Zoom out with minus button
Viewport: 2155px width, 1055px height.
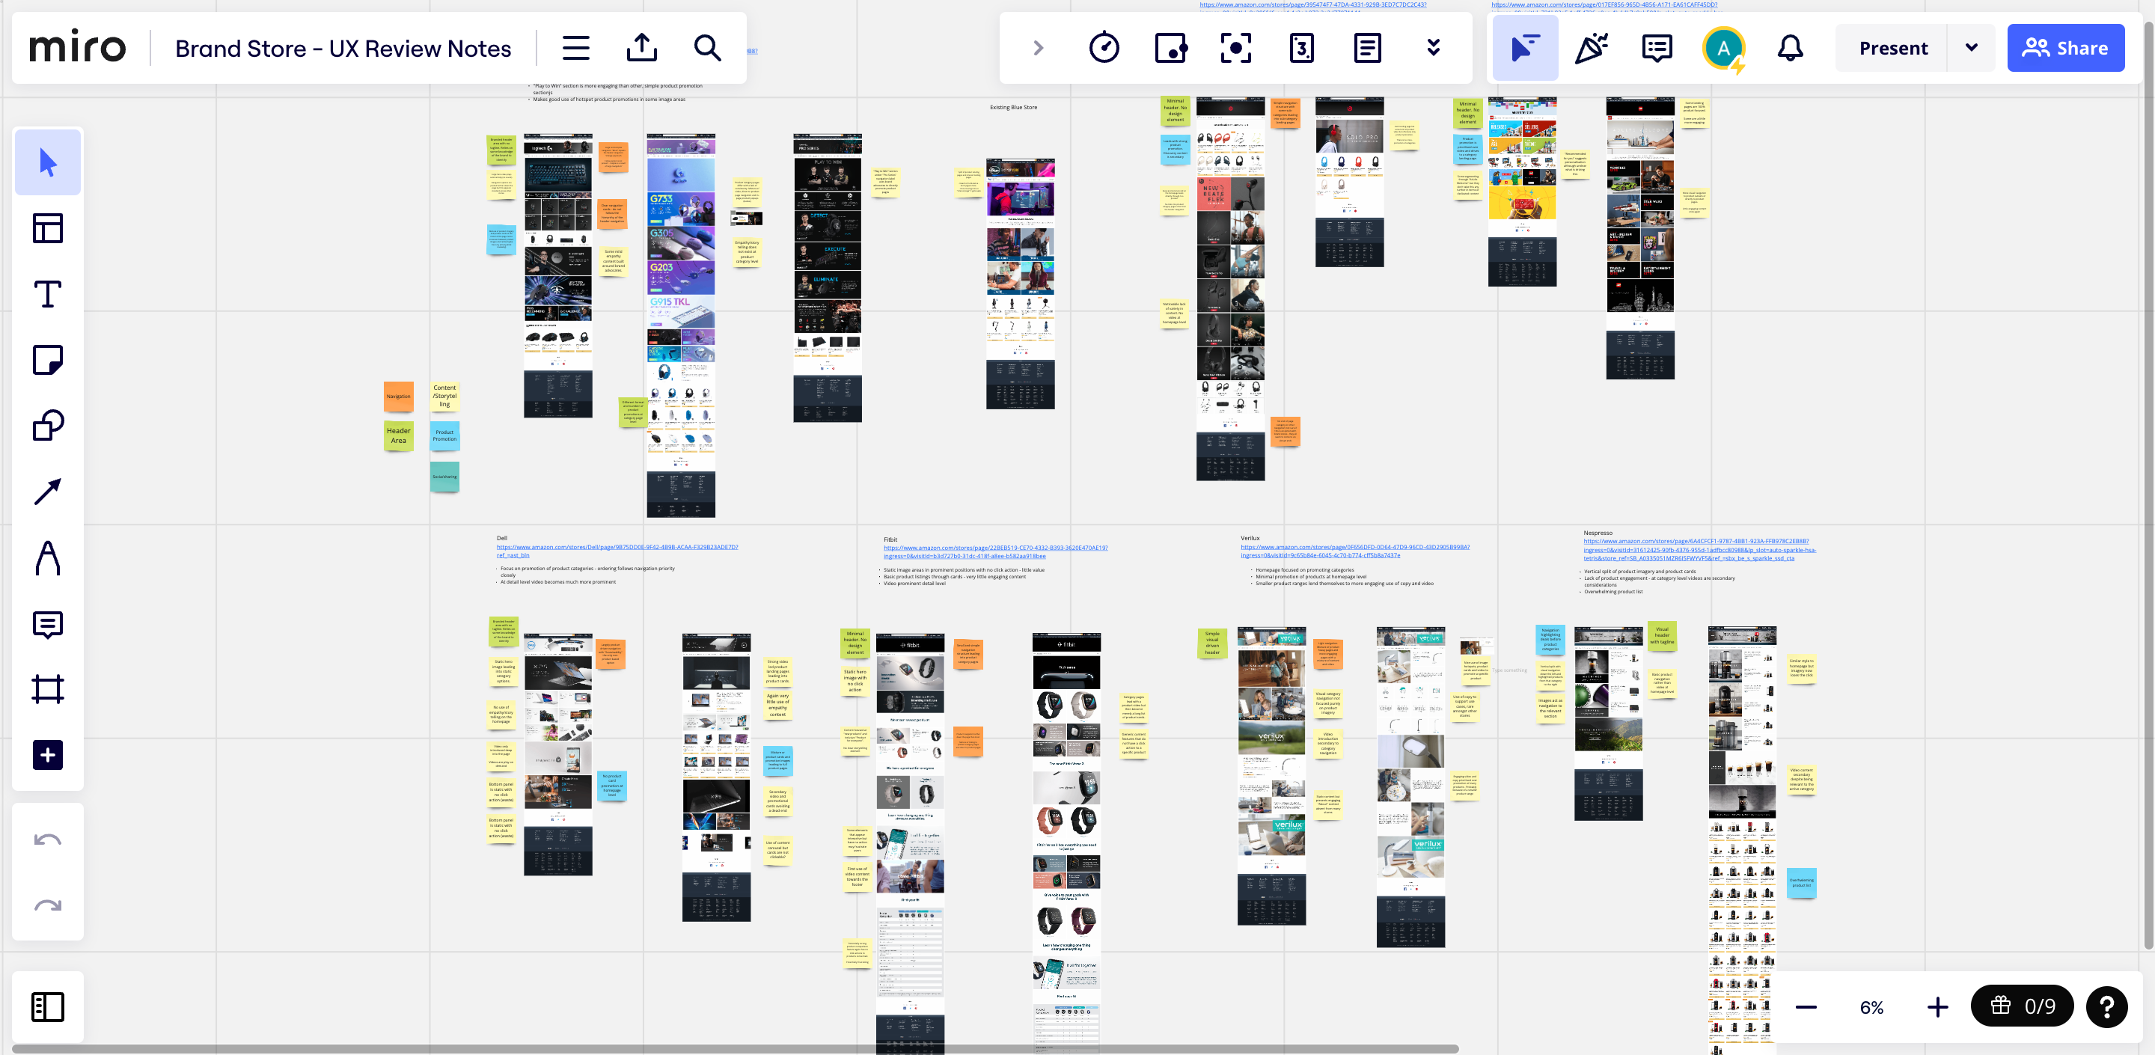pyautogui.click(x=1806, y=1006)
